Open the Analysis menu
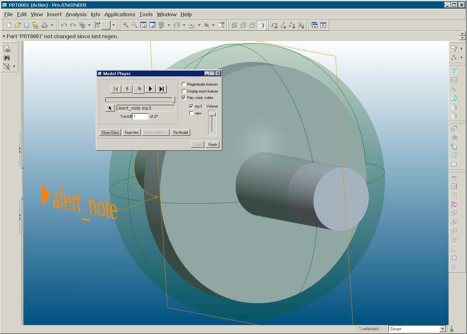The width and height of the screenshot is (467, 334). coord(76,14)
